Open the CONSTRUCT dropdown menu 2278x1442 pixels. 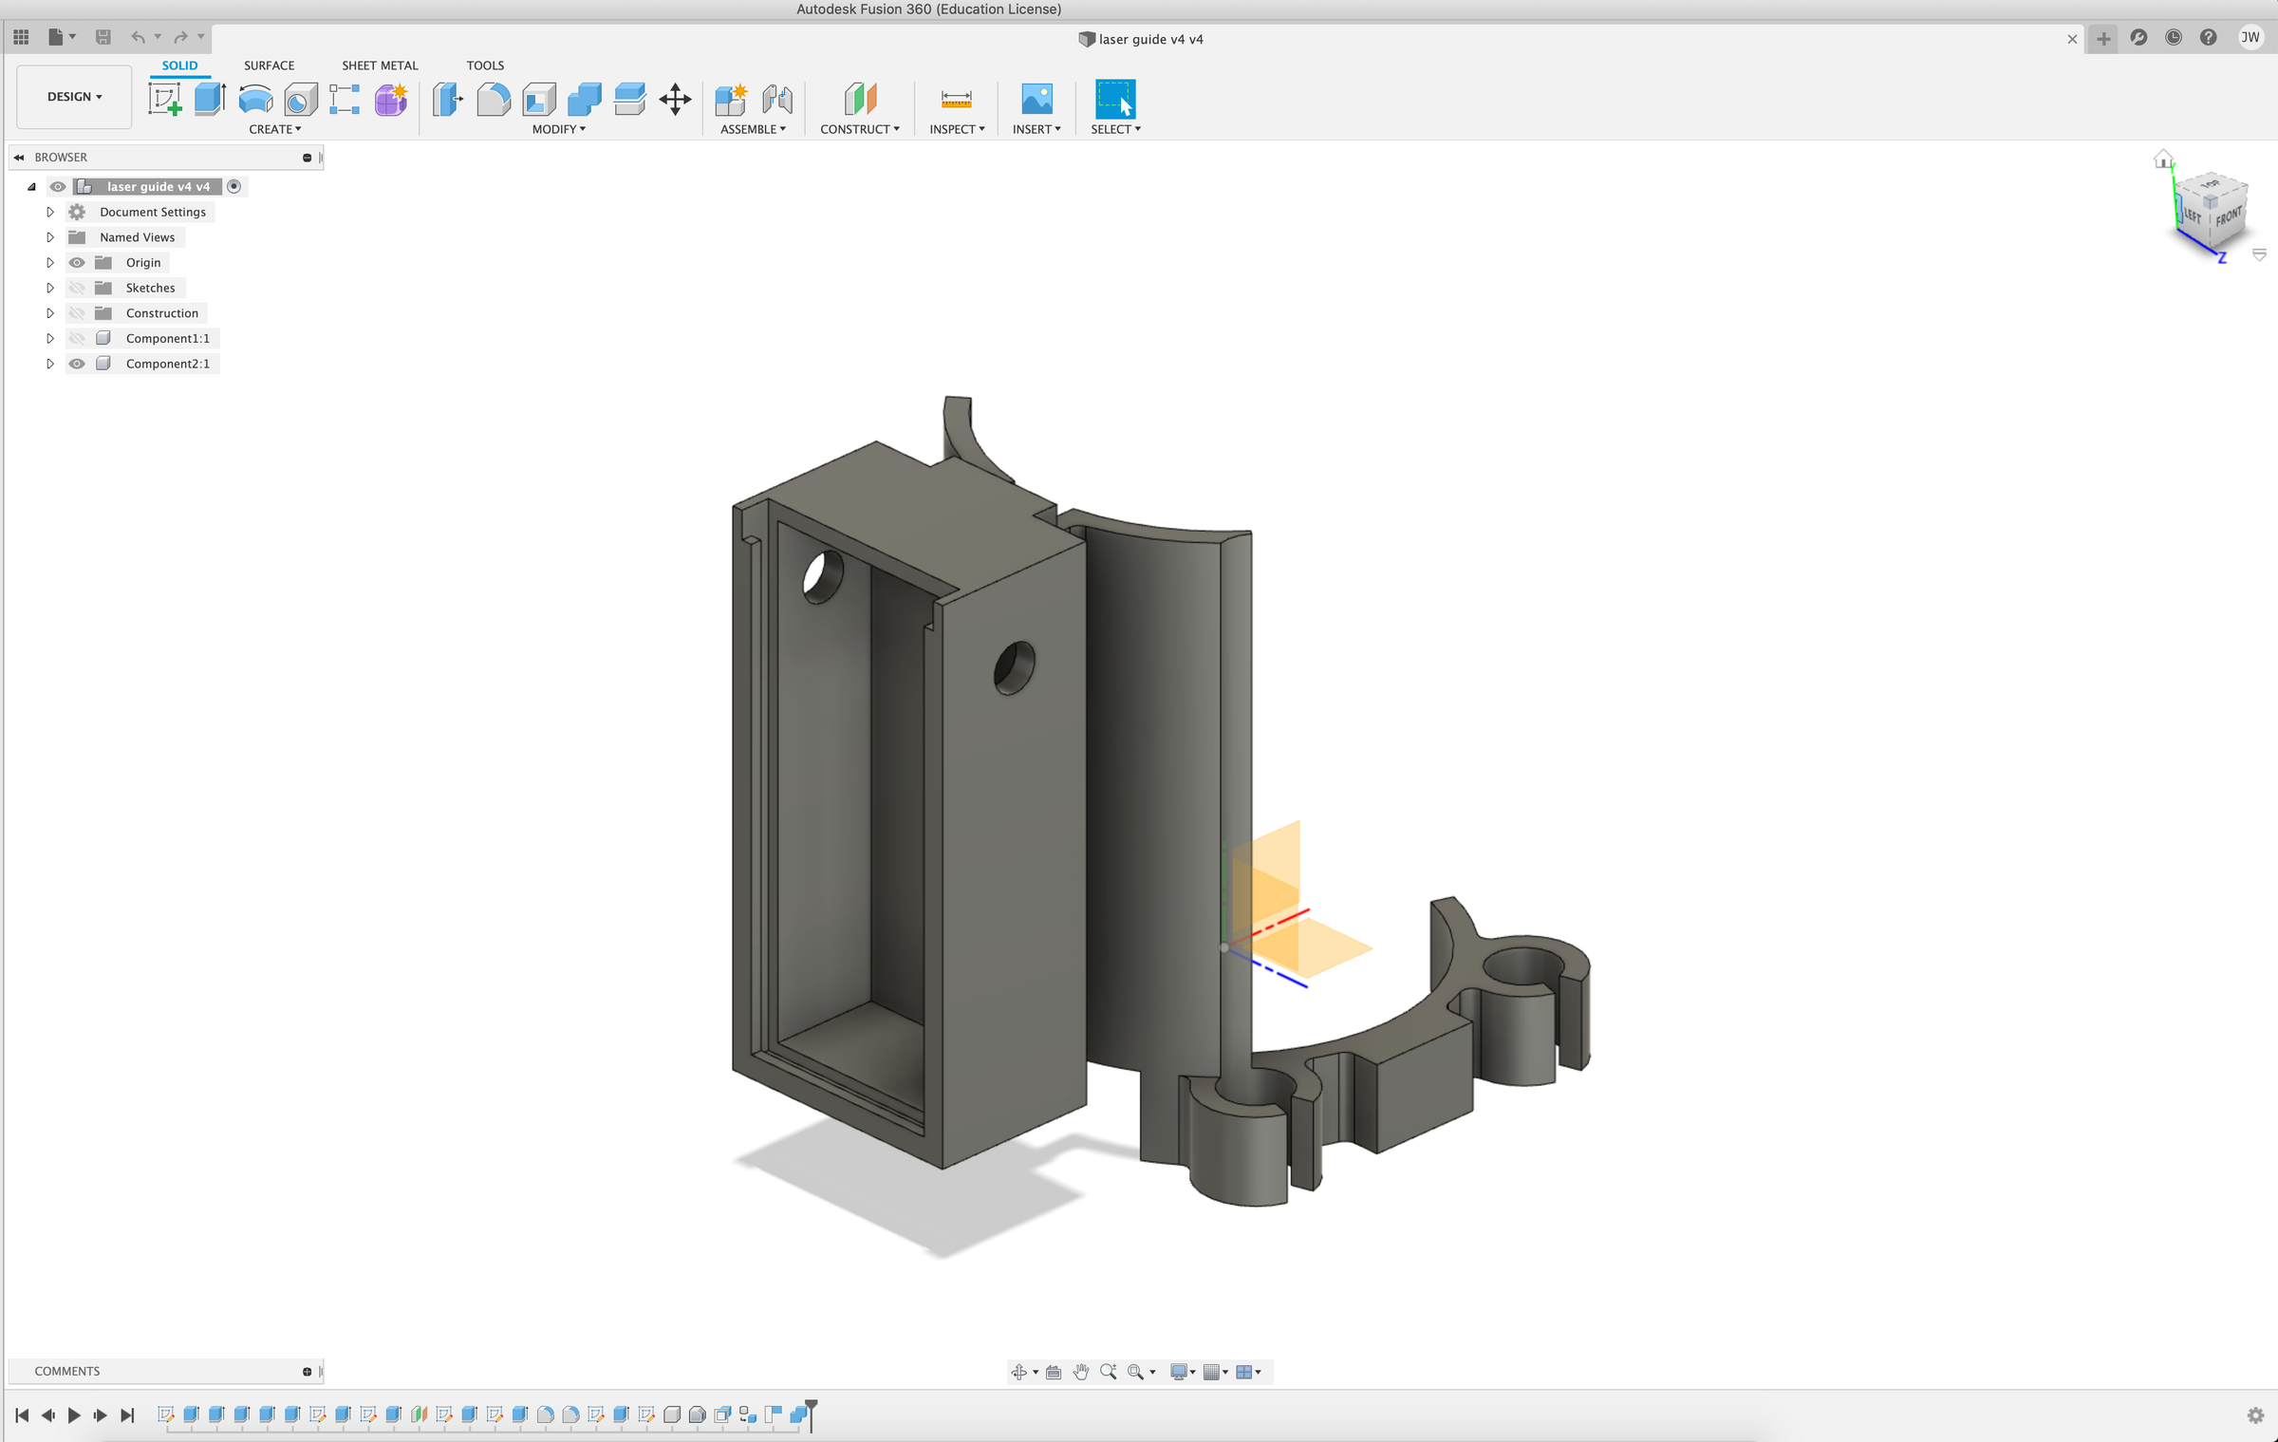[x=859, y=129]
